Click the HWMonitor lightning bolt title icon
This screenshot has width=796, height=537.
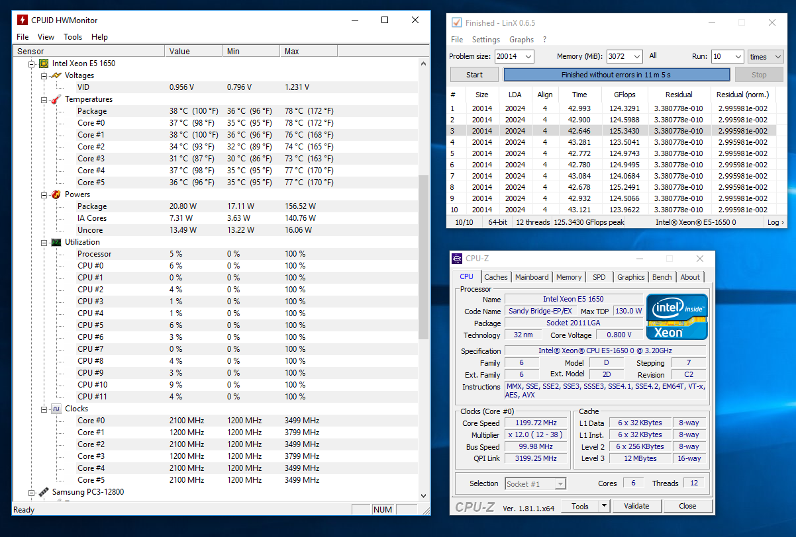[x=22, y=20]
